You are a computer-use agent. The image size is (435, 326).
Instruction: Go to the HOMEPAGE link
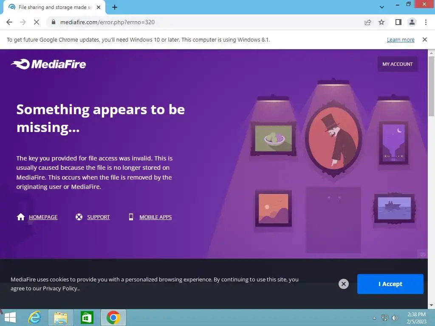click(x=43, y=217)
